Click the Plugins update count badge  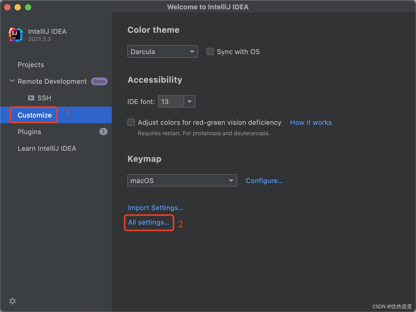point(103,132)
